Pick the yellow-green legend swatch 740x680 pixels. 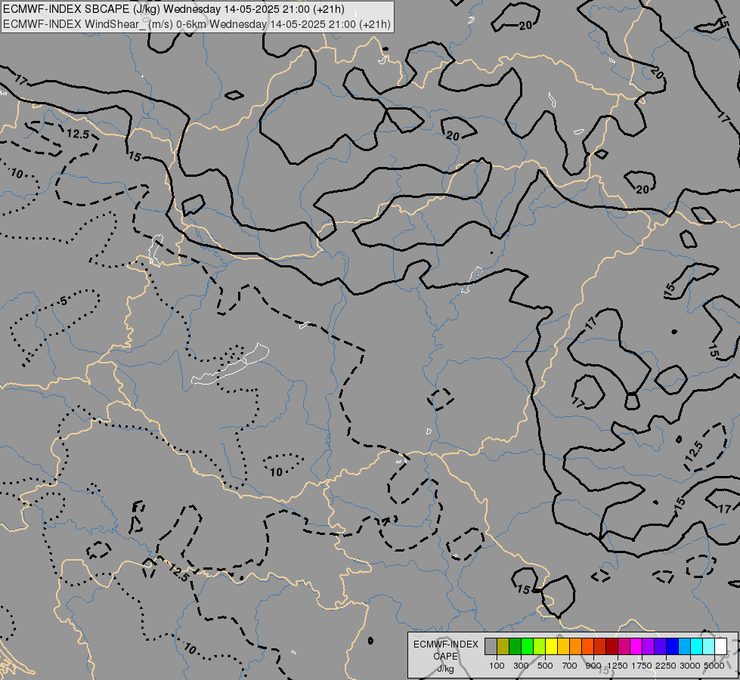pyautogui.click(x=540, y=646)
